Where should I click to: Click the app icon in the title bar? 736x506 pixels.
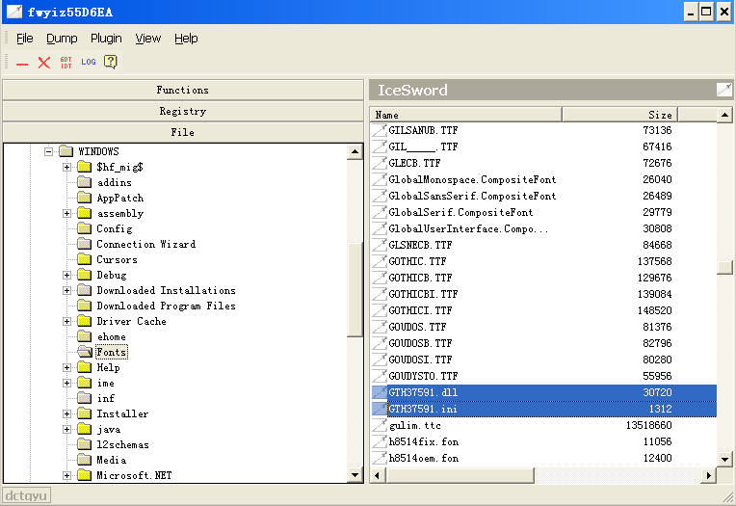pos(14,12)
